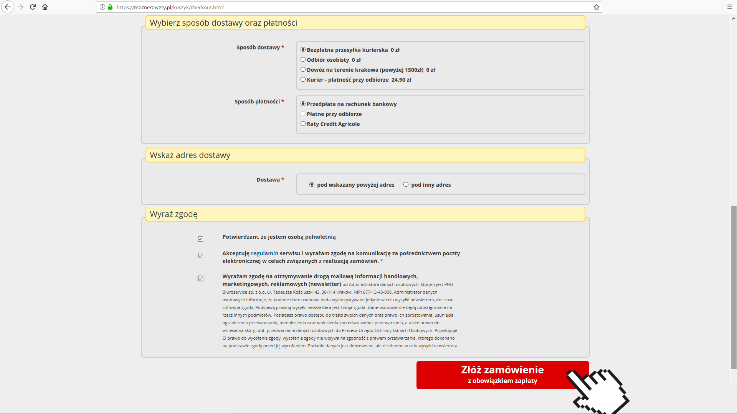Show site information icon in address bar
Screen dimensions: 737x414
(x=102, y=7)
